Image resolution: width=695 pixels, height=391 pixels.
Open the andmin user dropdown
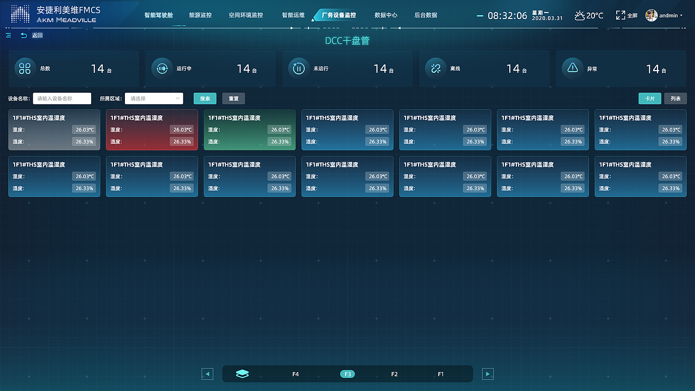pos(671,15)
